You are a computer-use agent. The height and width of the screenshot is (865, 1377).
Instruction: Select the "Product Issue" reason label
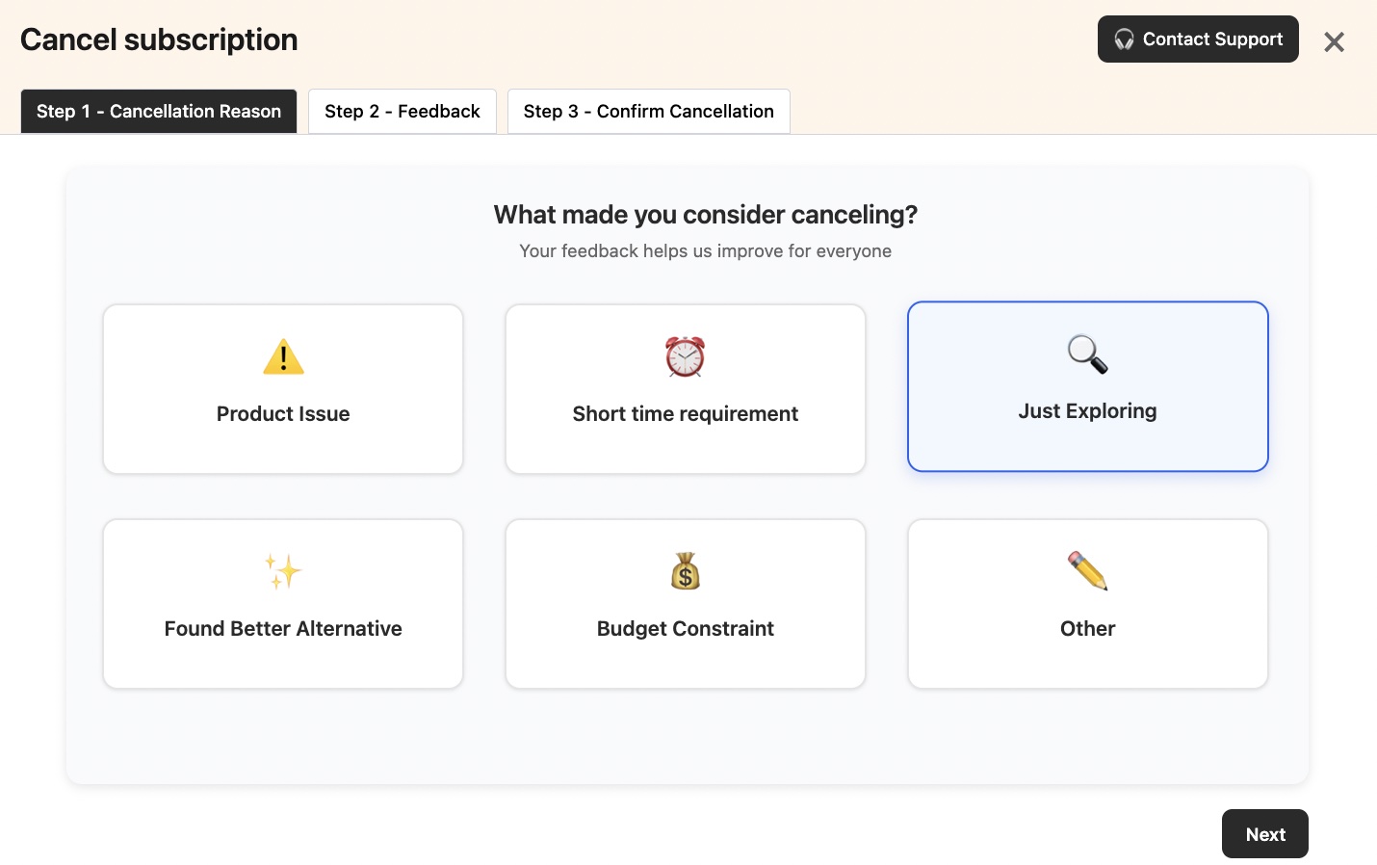283,414
